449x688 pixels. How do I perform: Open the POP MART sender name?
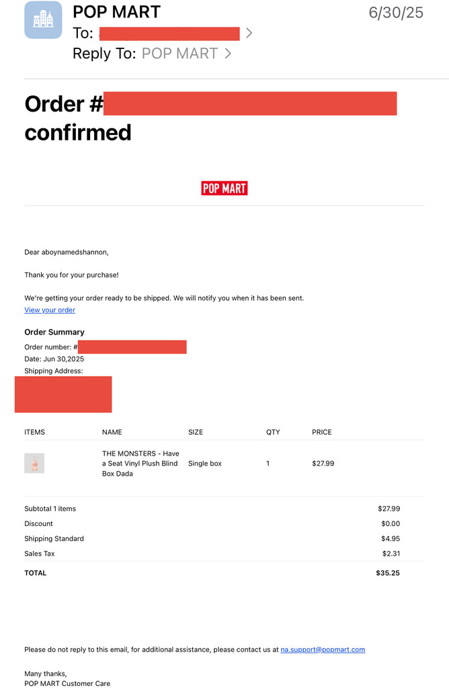[117, 12]
